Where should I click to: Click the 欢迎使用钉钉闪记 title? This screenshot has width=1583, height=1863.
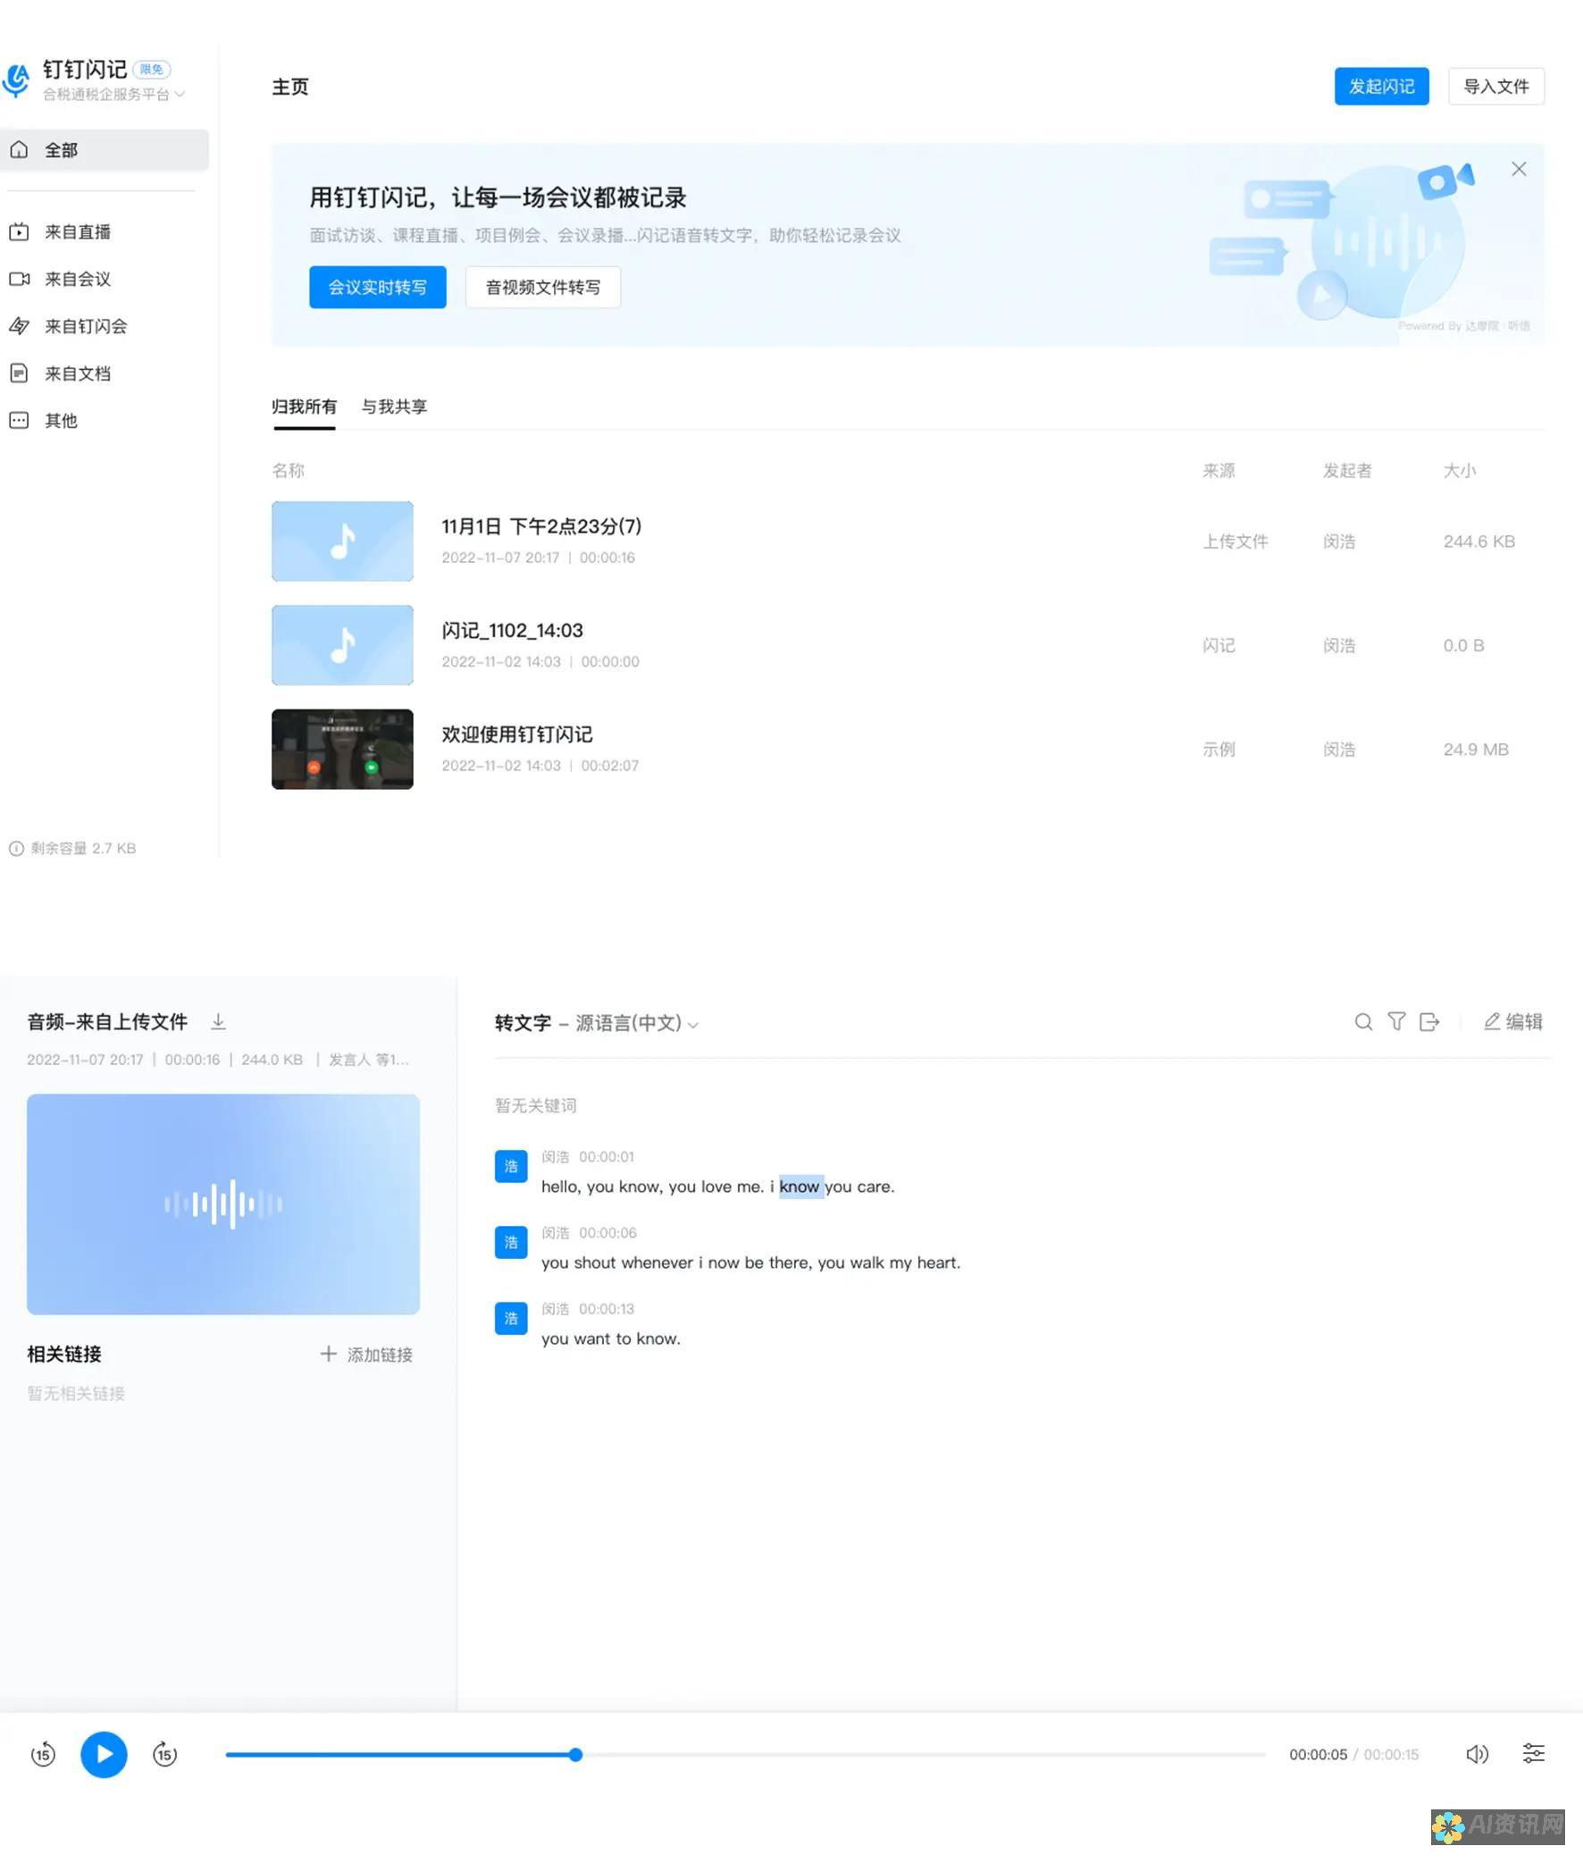[517, 734]
